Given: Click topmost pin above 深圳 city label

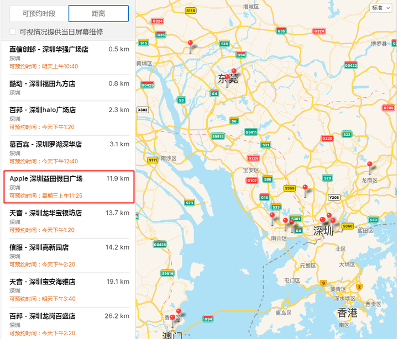Looking at the screenshot, I should [x=329, y=215].
